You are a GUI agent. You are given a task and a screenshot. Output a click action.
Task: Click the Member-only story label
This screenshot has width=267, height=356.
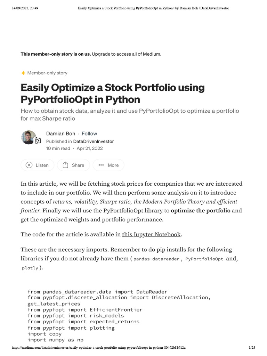[47, 73]
